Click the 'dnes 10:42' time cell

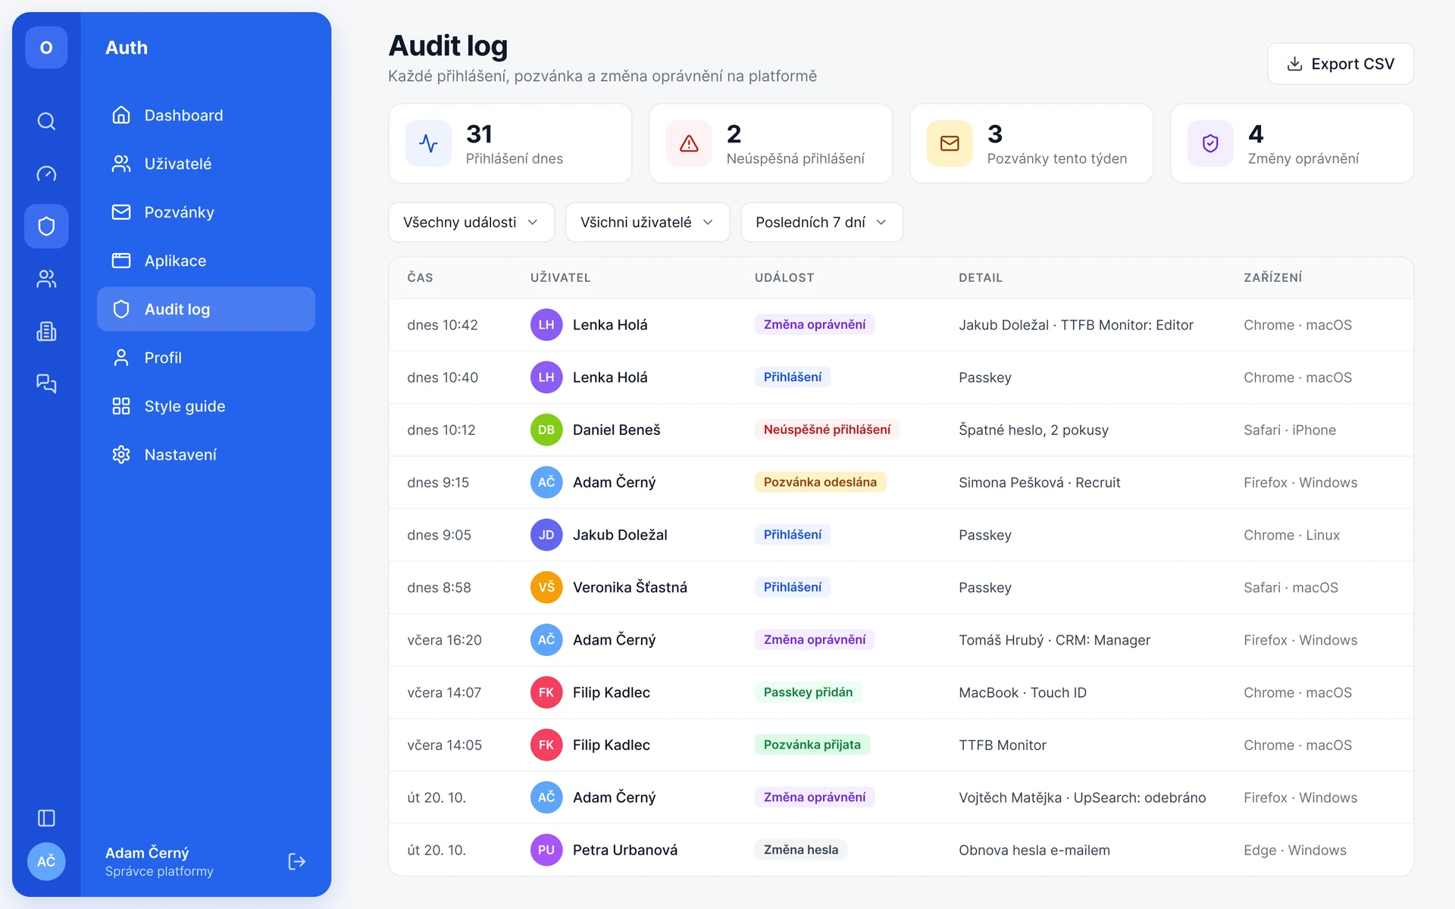click(x=442, y=325)
